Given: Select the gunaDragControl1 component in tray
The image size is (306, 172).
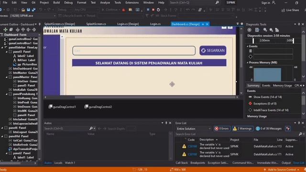Looking at the screenshot, I should [x=62, y=107].
